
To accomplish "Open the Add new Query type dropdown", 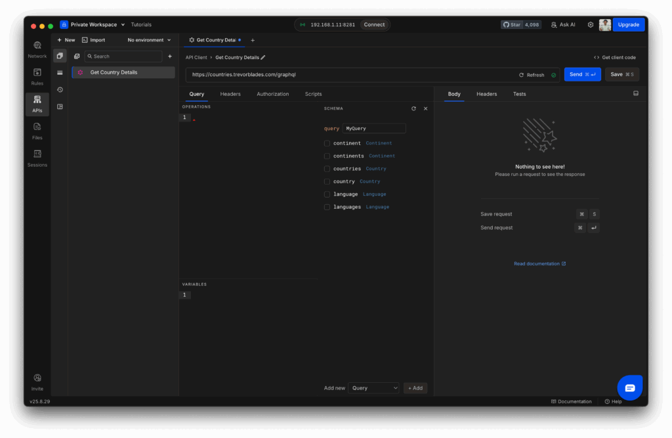I will click(x=373, y=388).
